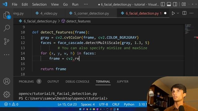198x111 pixels.
Task: Split the editor to the right
Action: pyautogui.click(x=184, y=13)
